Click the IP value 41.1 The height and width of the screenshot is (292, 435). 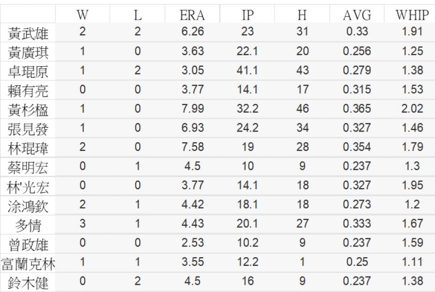pyautogui.click(x=247, y=71)
